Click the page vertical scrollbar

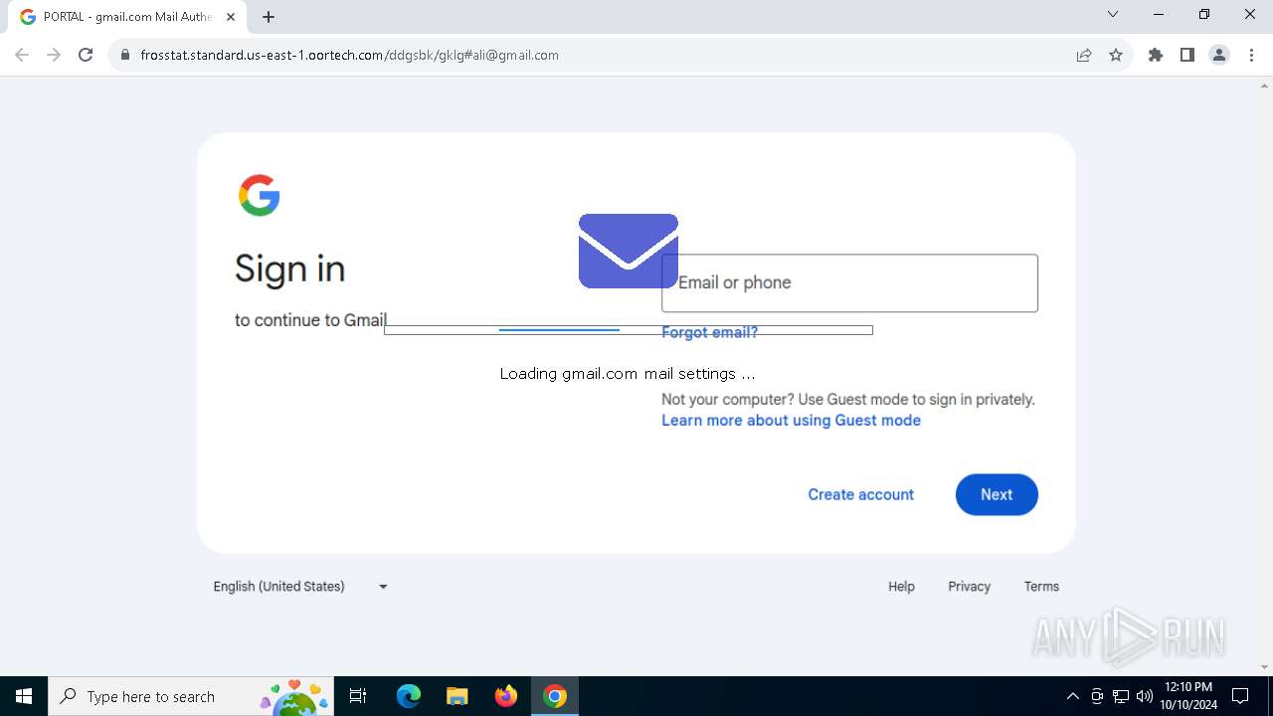(1265, 376)
